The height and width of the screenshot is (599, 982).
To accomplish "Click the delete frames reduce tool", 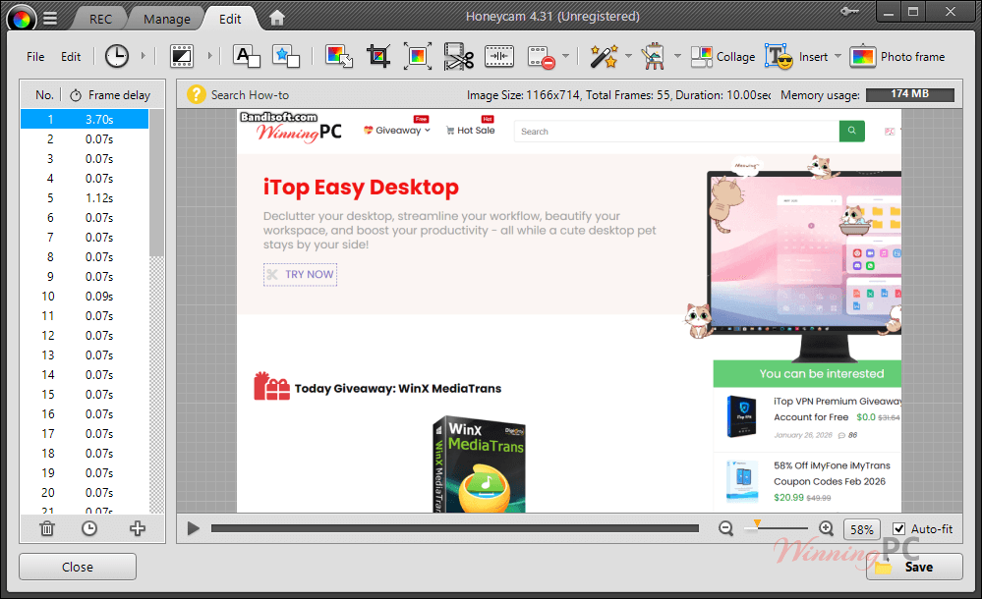I will (x=541, y=57).
